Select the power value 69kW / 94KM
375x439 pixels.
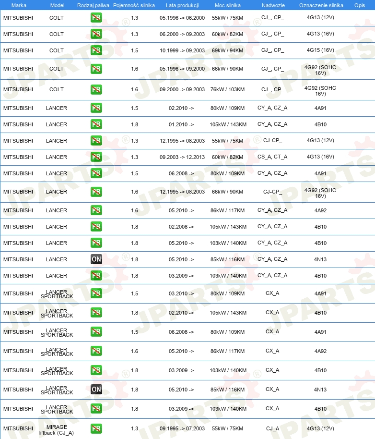pyautogui.click(x=227, y=50)
